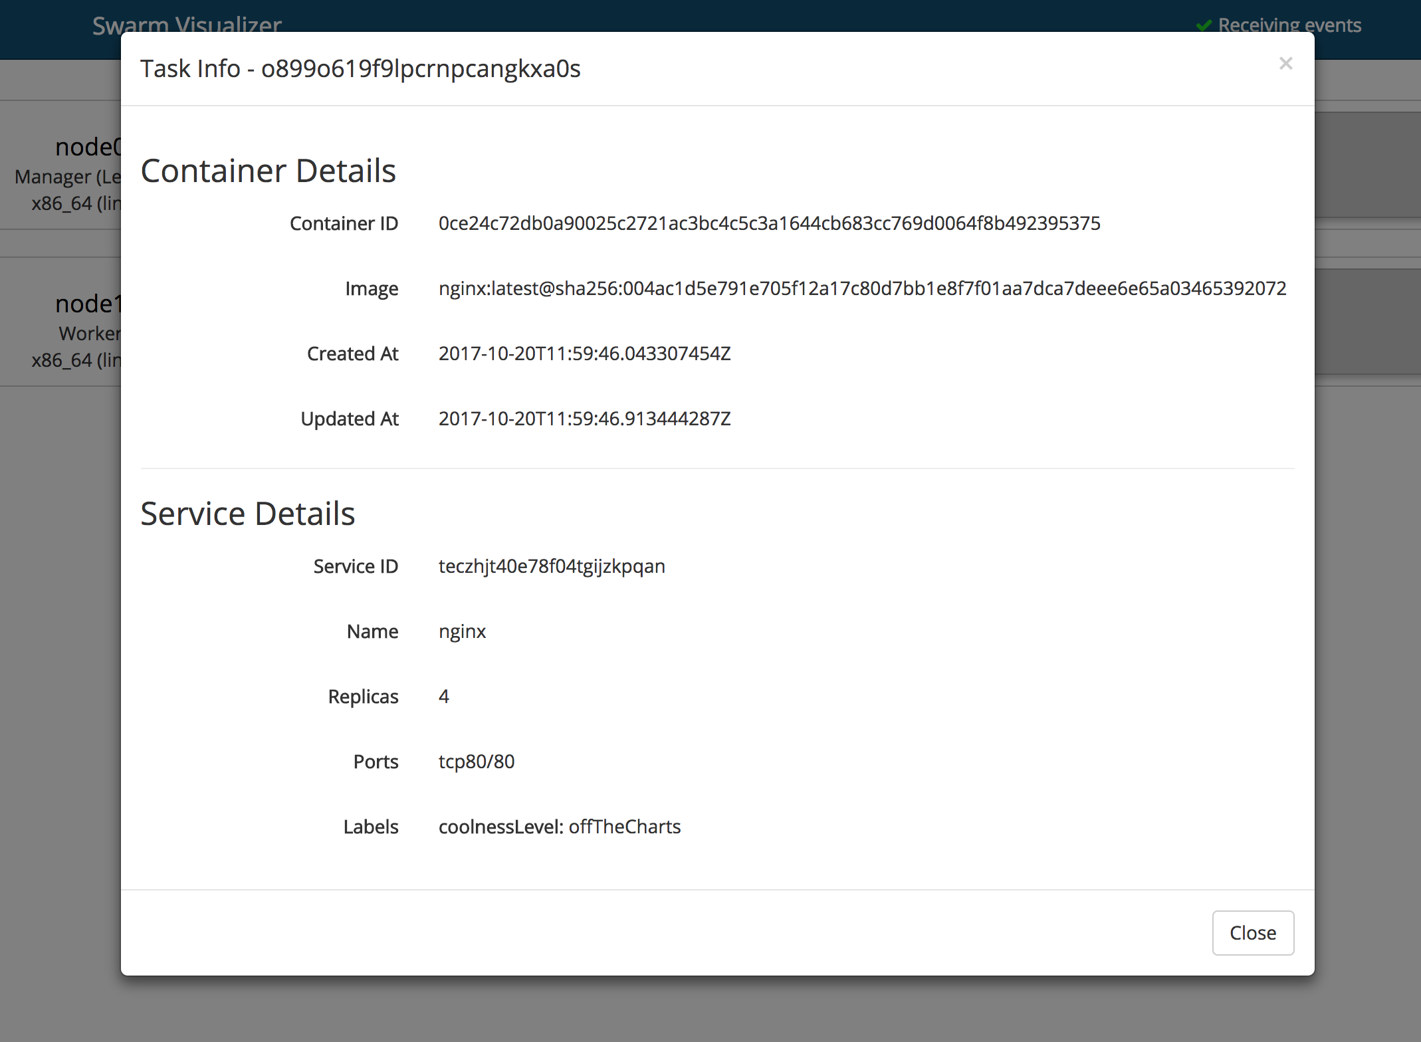
Task: Click the Ports value tcp80/80
Action: coord(477,762)
